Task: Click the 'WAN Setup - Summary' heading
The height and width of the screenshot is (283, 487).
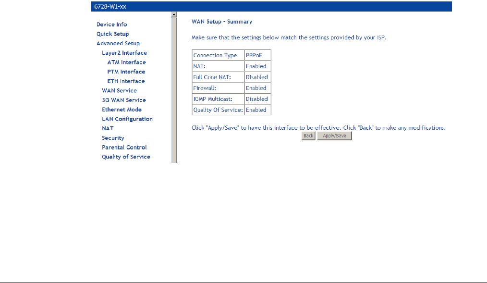Action: tap(222, 22)
